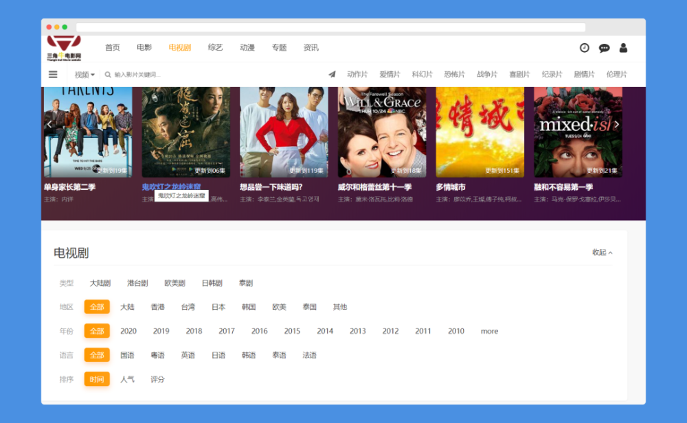Sort results by 评分

(157, 379)
